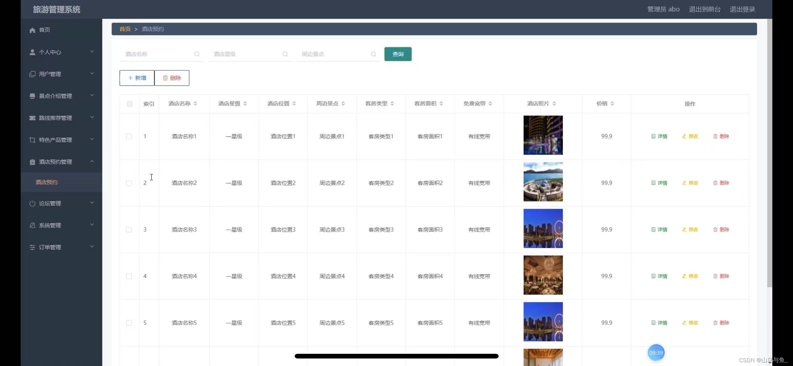Viewport: 793px width, 366px height.
Task: Check the checkbox for 酒店名称2 row
Action: pyautogui.click(x=129, y=183)
